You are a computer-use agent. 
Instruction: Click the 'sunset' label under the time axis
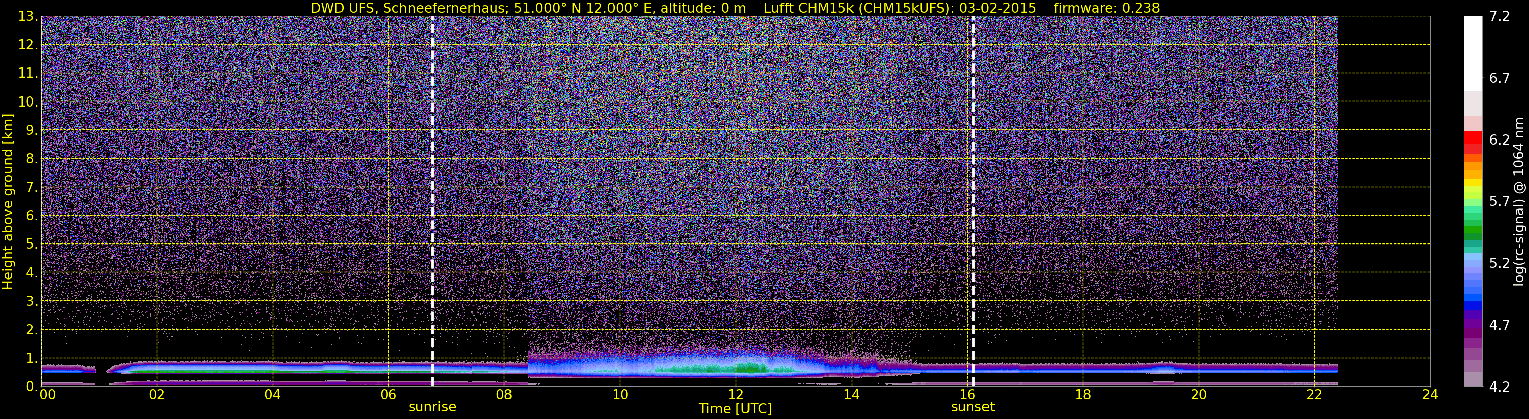point(972,407)
